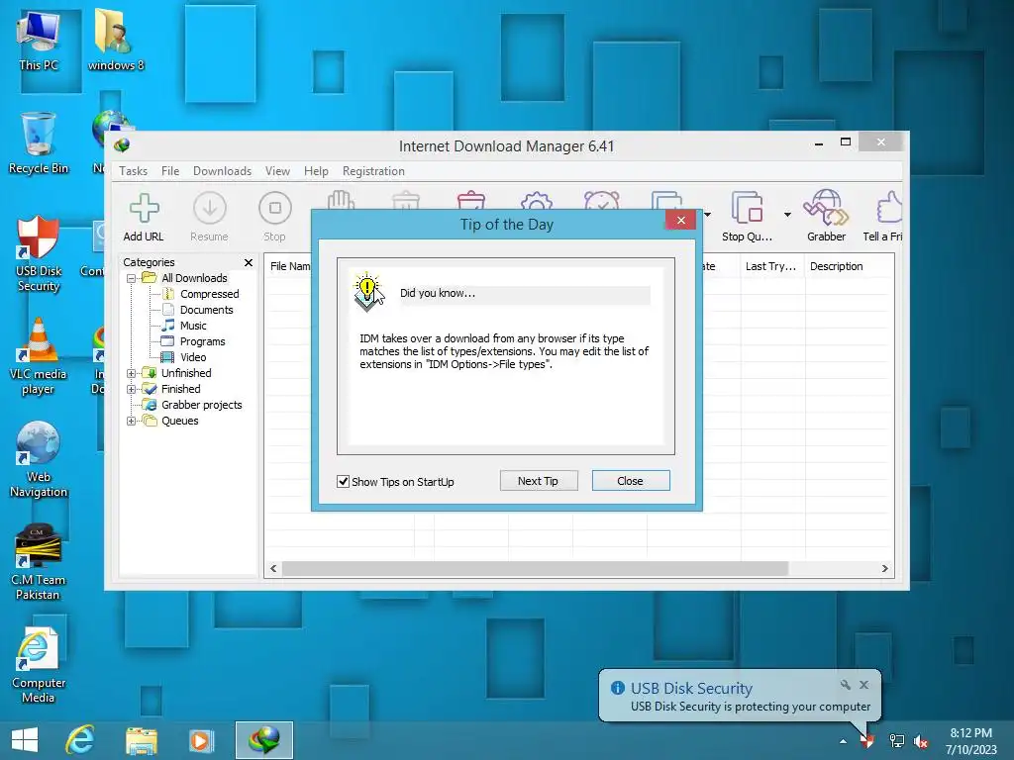Open the File menu
The width and height of the screenshot is (1014, 760).
click(x=170, y=171)
